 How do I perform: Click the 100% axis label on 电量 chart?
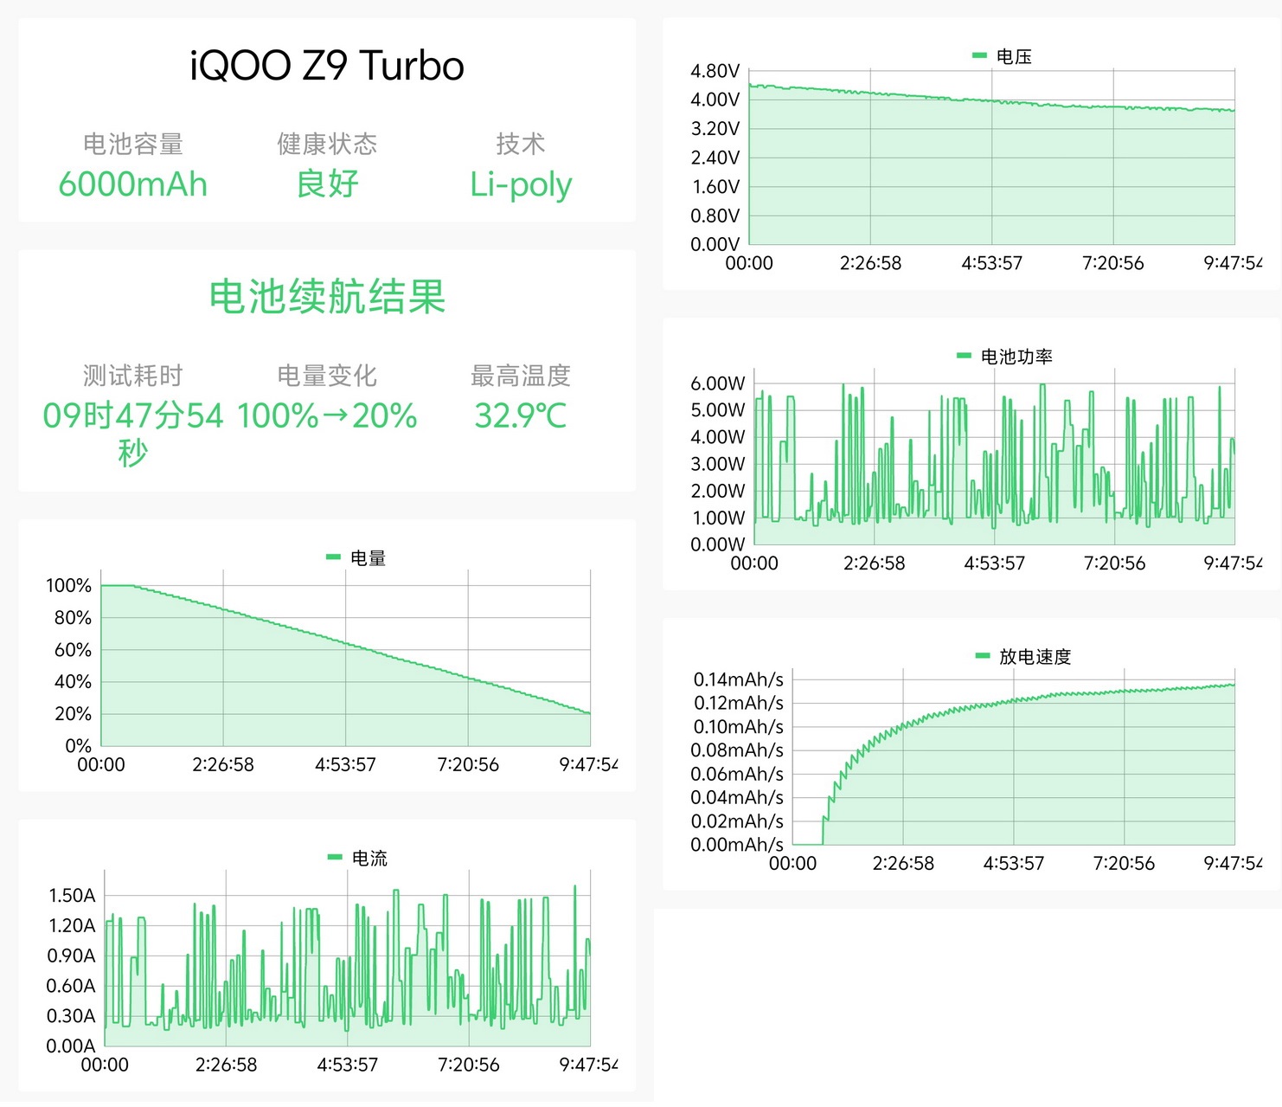pos(68,586)
